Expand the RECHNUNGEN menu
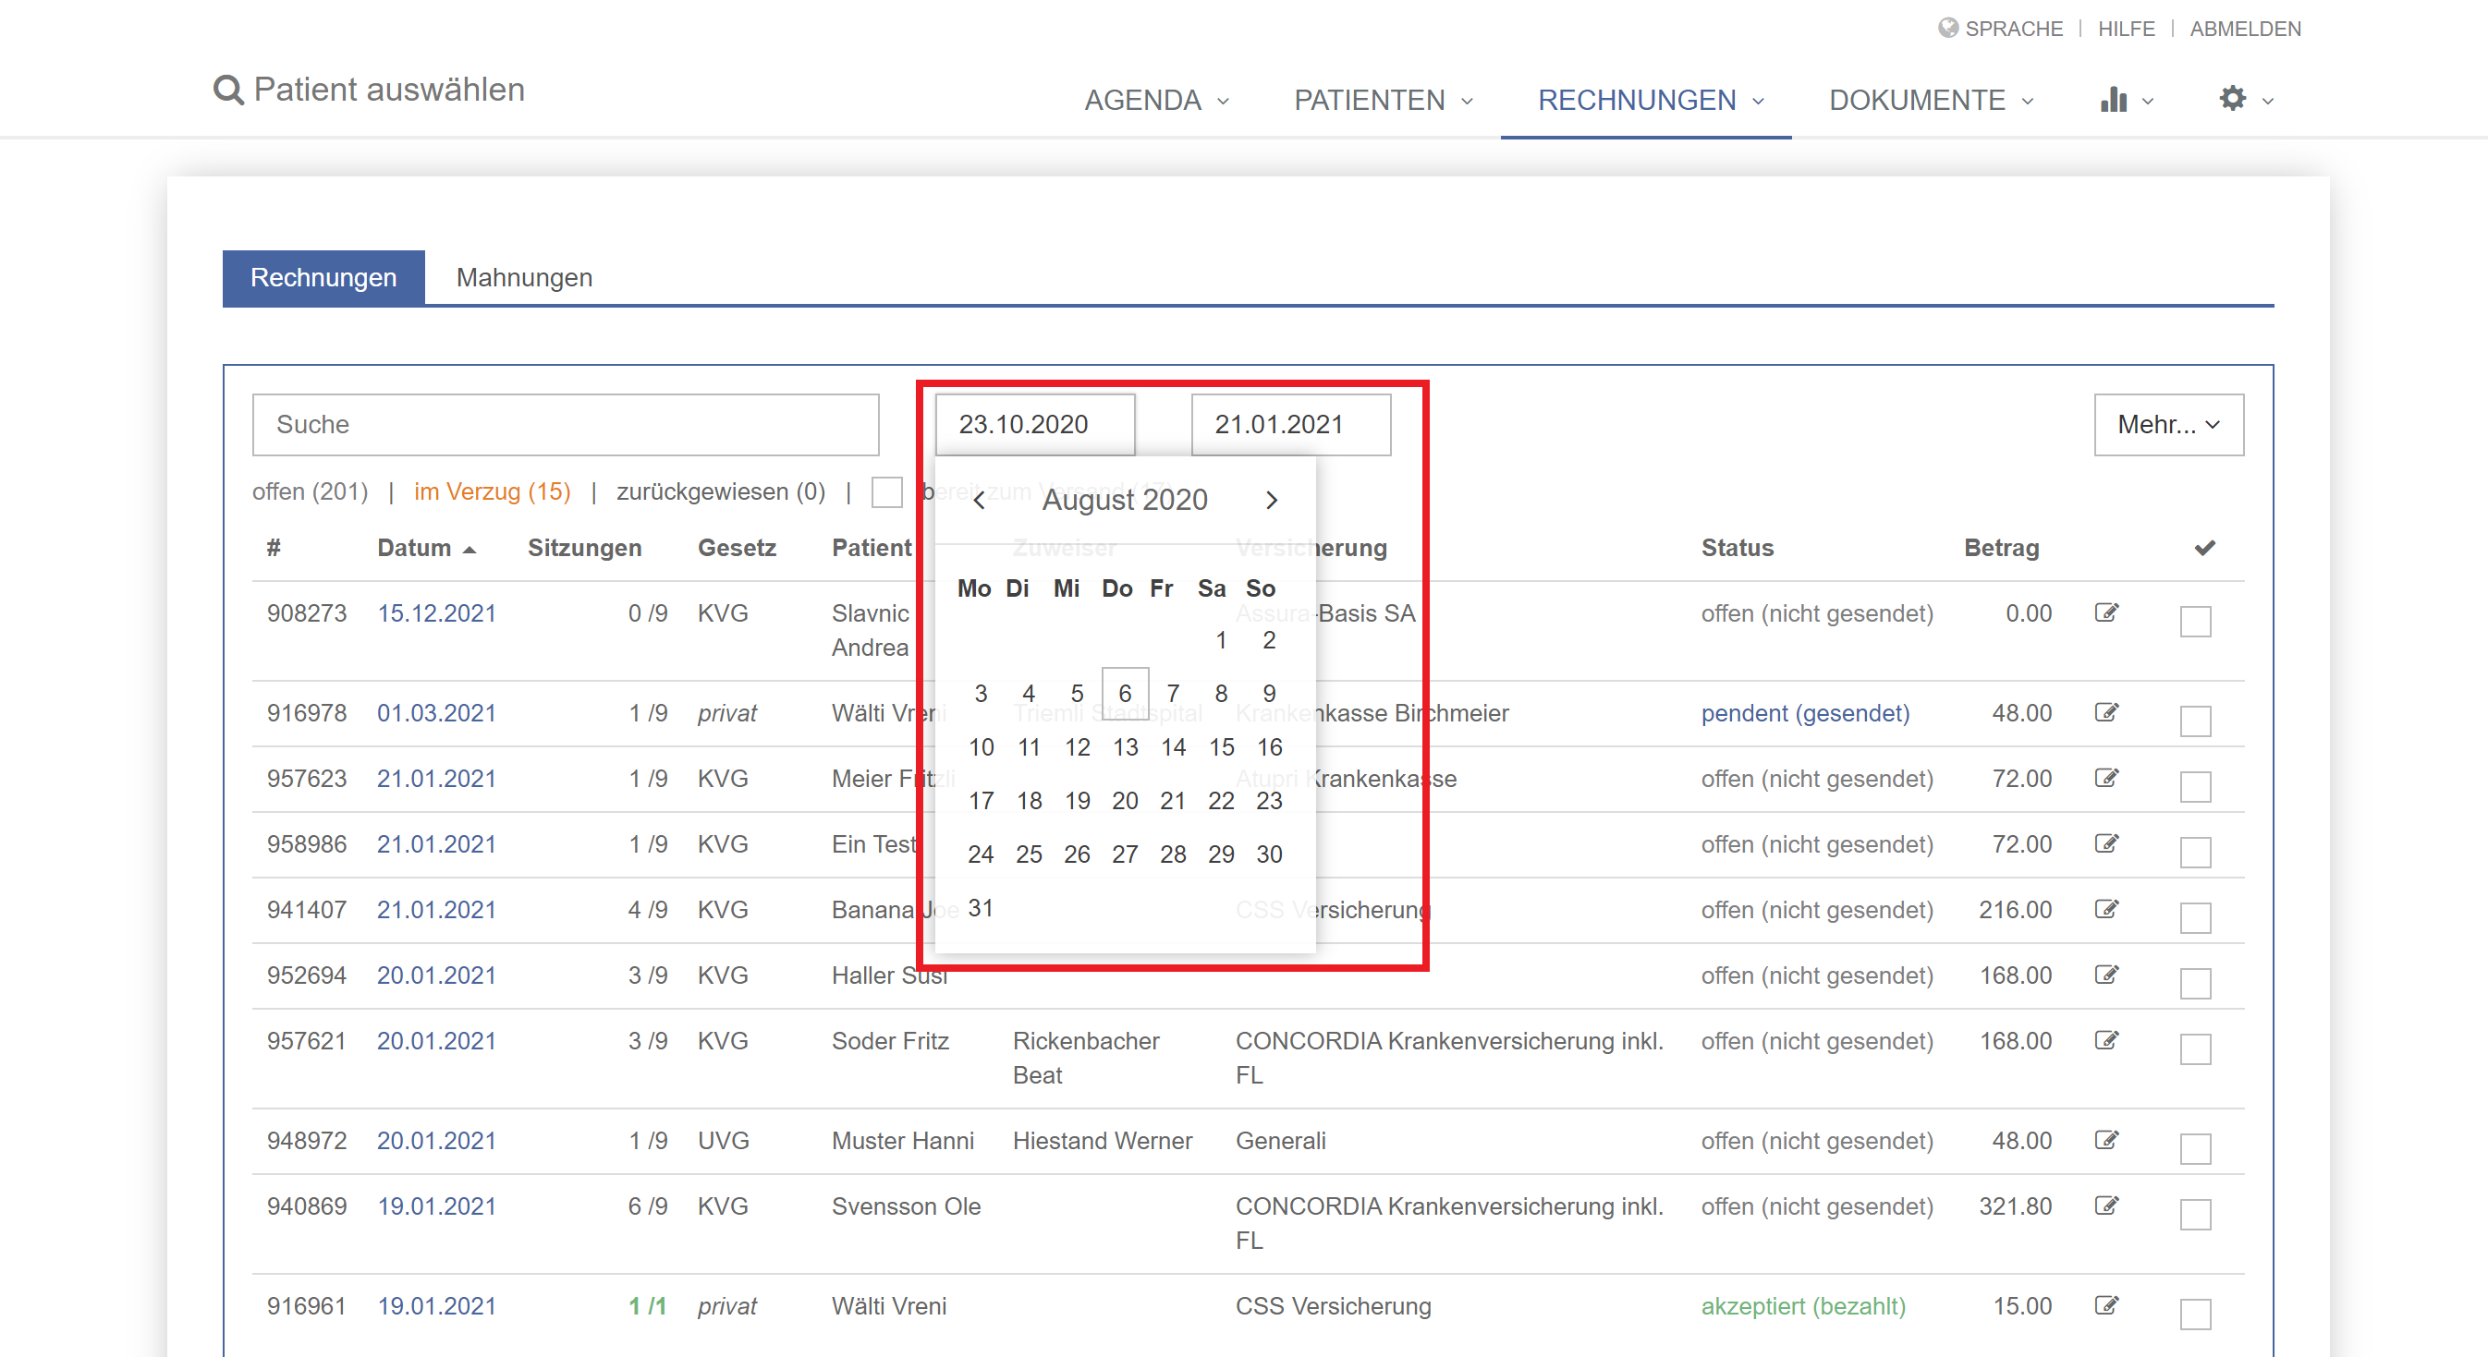2488x1357 pixels. point(1651,101)
